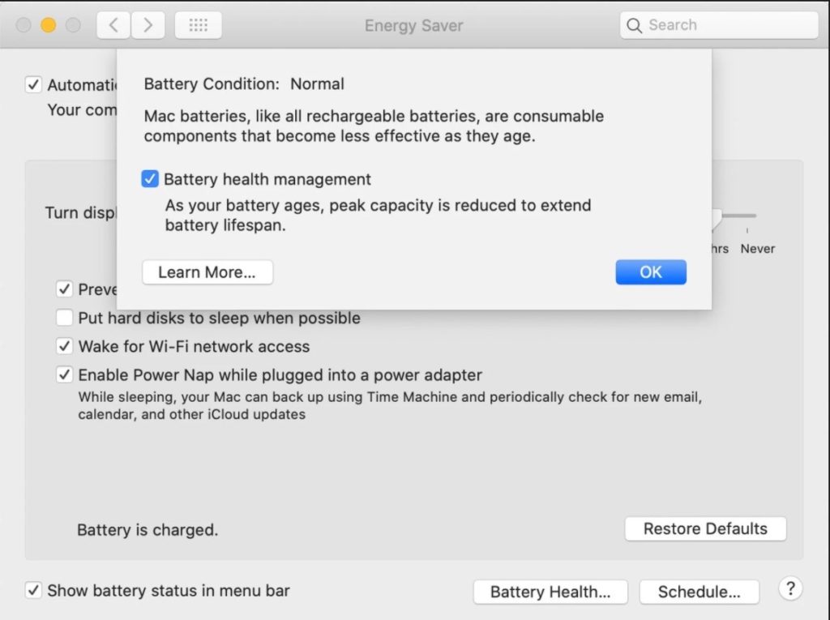Click the yellow minimize window button

coord(48,25)
